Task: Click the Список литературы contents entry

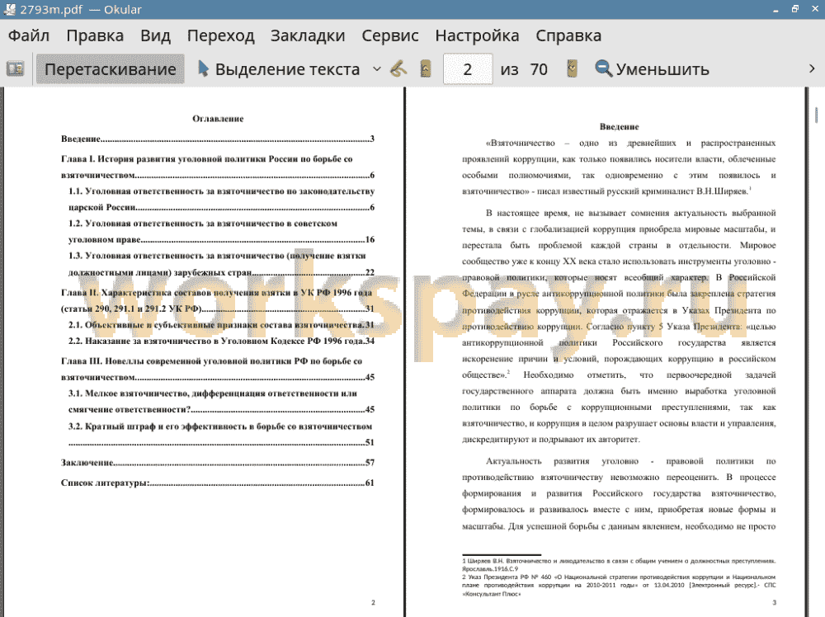Action: click(x=218, y=483)
